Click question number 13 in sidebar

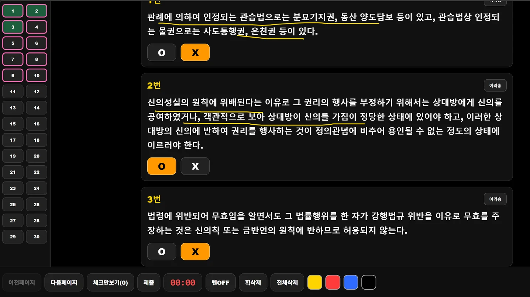point(13,108)
